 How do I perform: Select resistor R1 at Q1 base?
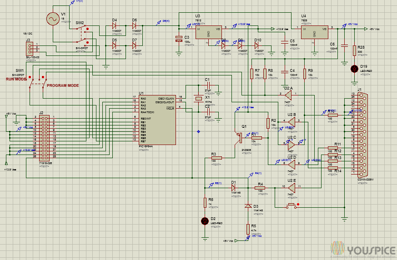[257, 138]
